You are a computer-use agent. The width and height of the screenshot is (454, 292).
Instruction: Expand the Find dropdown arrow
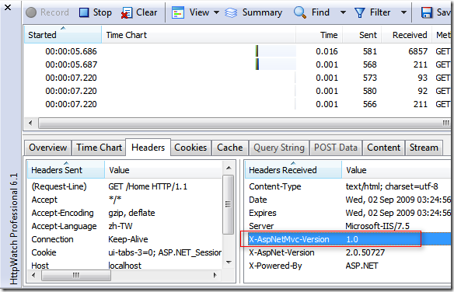[x=343, y=12]
